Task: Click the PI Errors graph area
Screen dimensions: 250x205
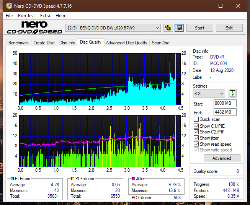Action: coord(100,79)
